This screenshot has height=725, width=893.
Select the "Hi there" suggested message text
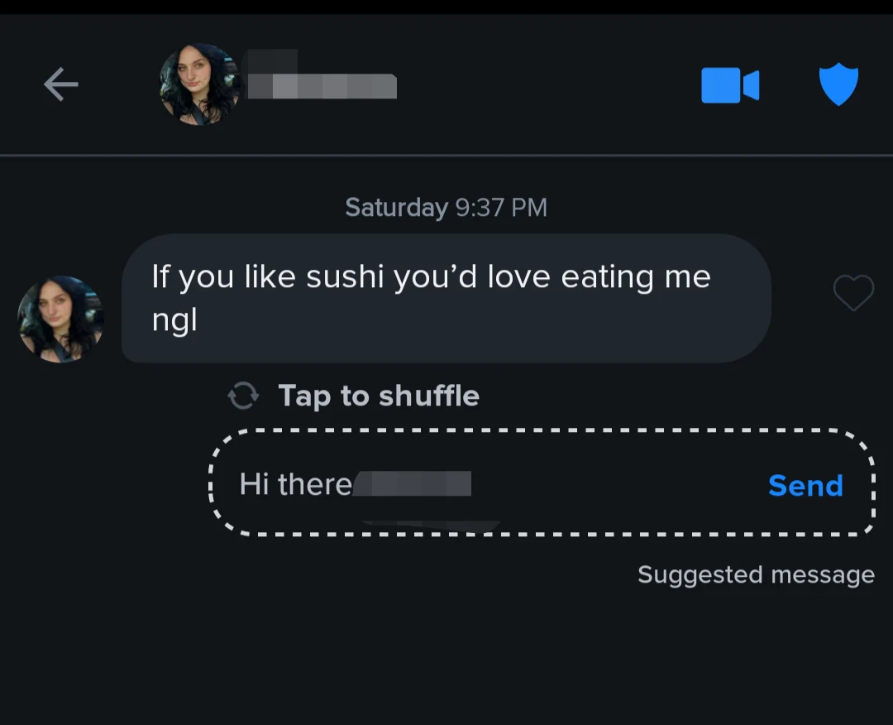coord(295,484)
